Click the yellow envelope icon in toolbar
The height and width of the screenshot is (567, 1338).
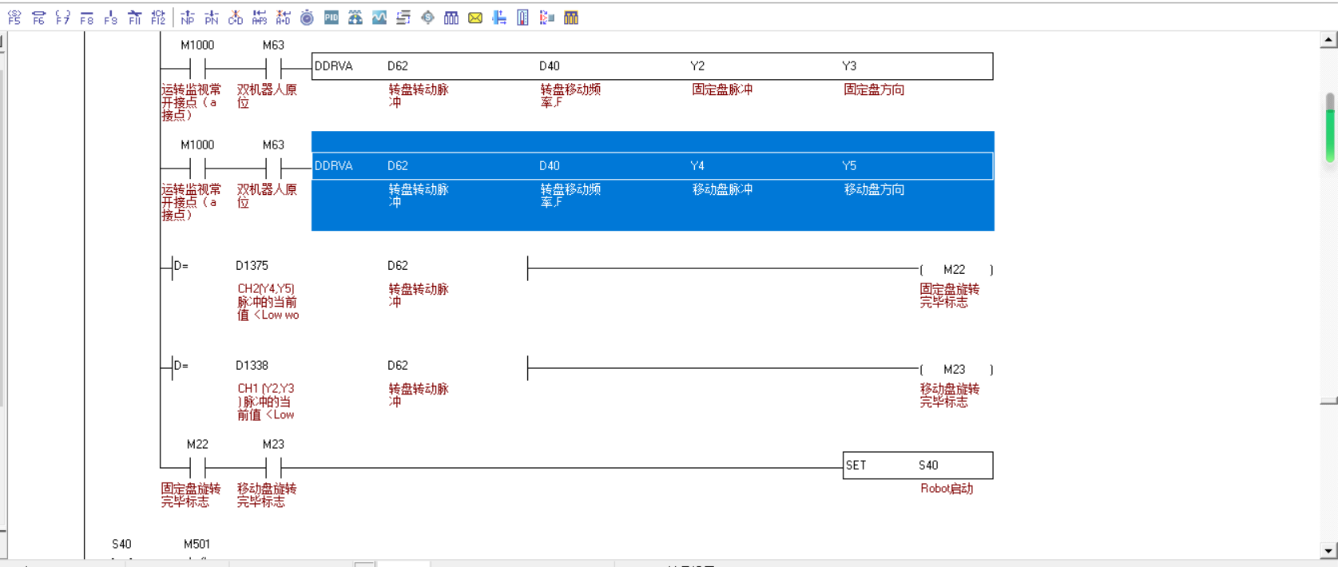click(475, 18)
